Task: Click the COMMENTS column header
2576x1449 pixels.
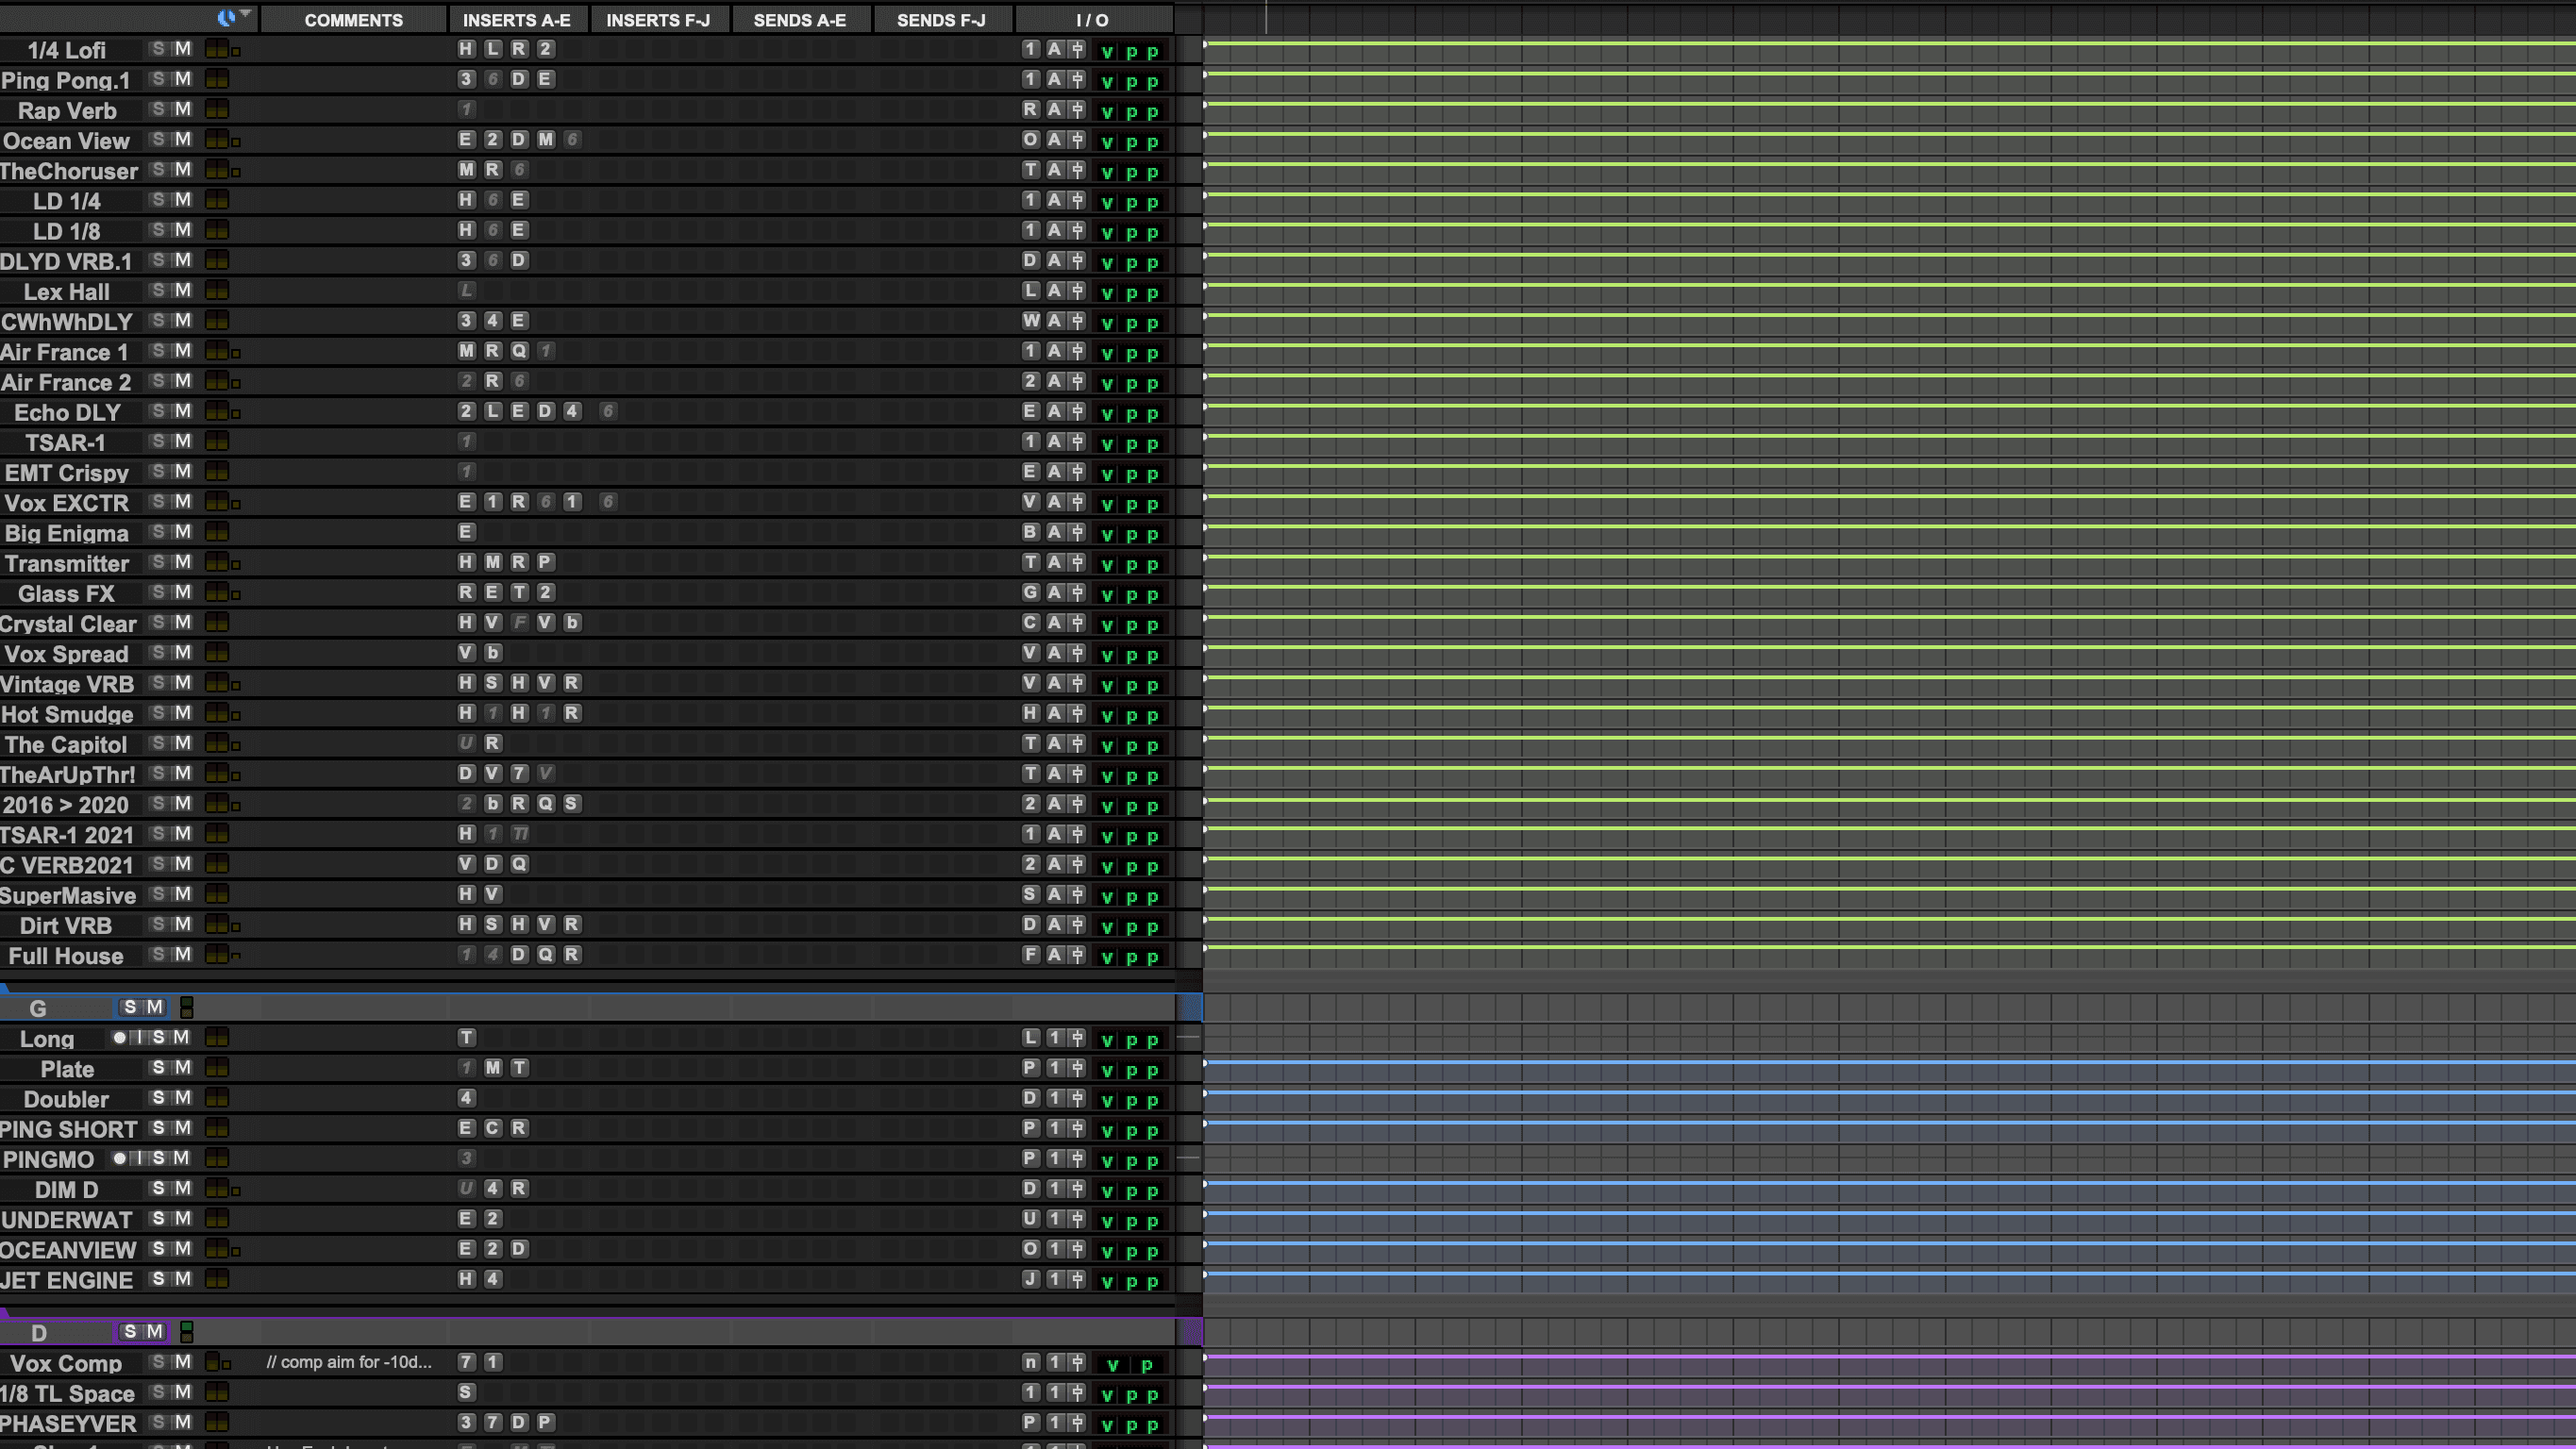Action: pos(354,20)
